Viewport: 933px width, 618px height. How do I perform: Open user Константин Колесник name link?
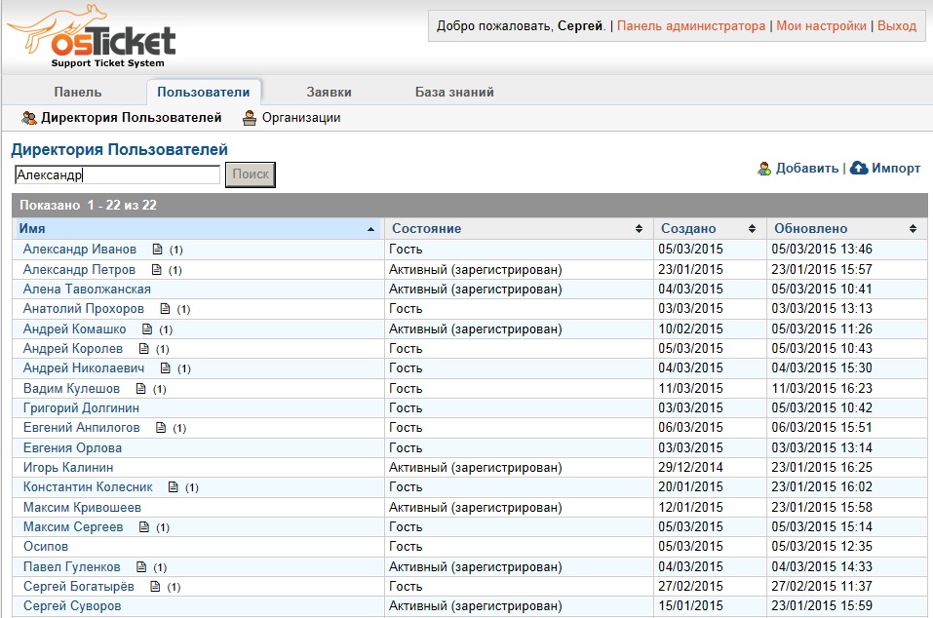pyautogui.click(x=88, y=487)
